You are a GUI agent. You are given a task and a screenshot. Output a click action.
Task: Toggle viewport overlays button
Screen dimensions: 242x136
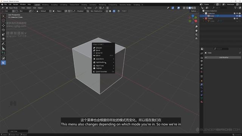tap(178, 8)
